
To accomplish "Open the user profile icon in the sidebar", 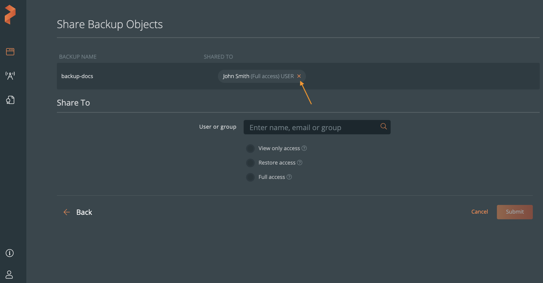I will [x=9, y=274].
